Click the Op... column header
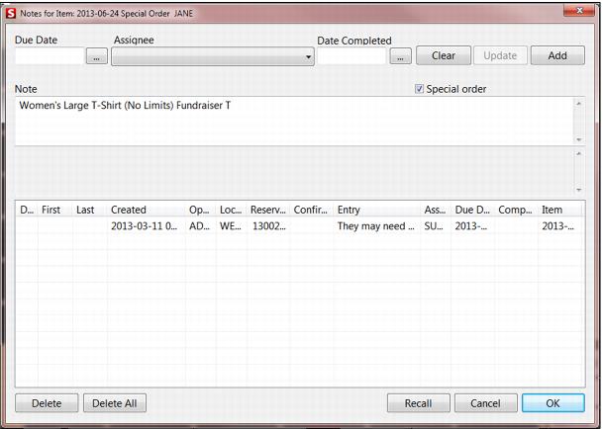The height and width of the screenshot is (429, 603). (200, 210)
